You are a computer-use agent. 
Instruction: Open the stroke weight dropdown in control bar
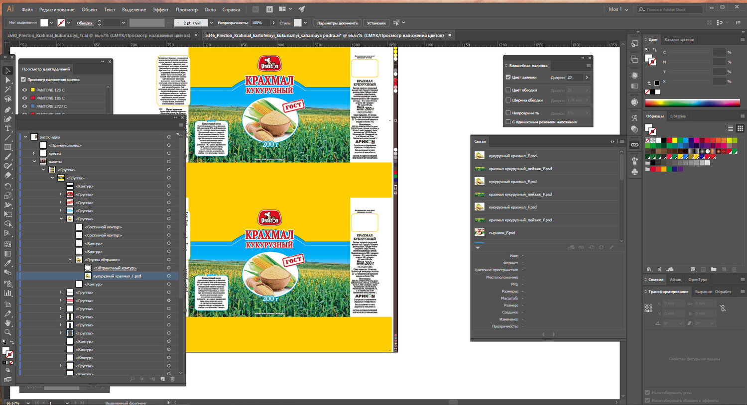pyautogui.click(x=123, y=23)
